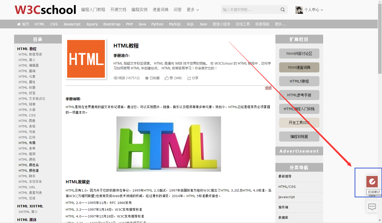The width and height of the screenshot is (382, 223).
Task: Select Javascript in the navigation bar
Action: 72,24
